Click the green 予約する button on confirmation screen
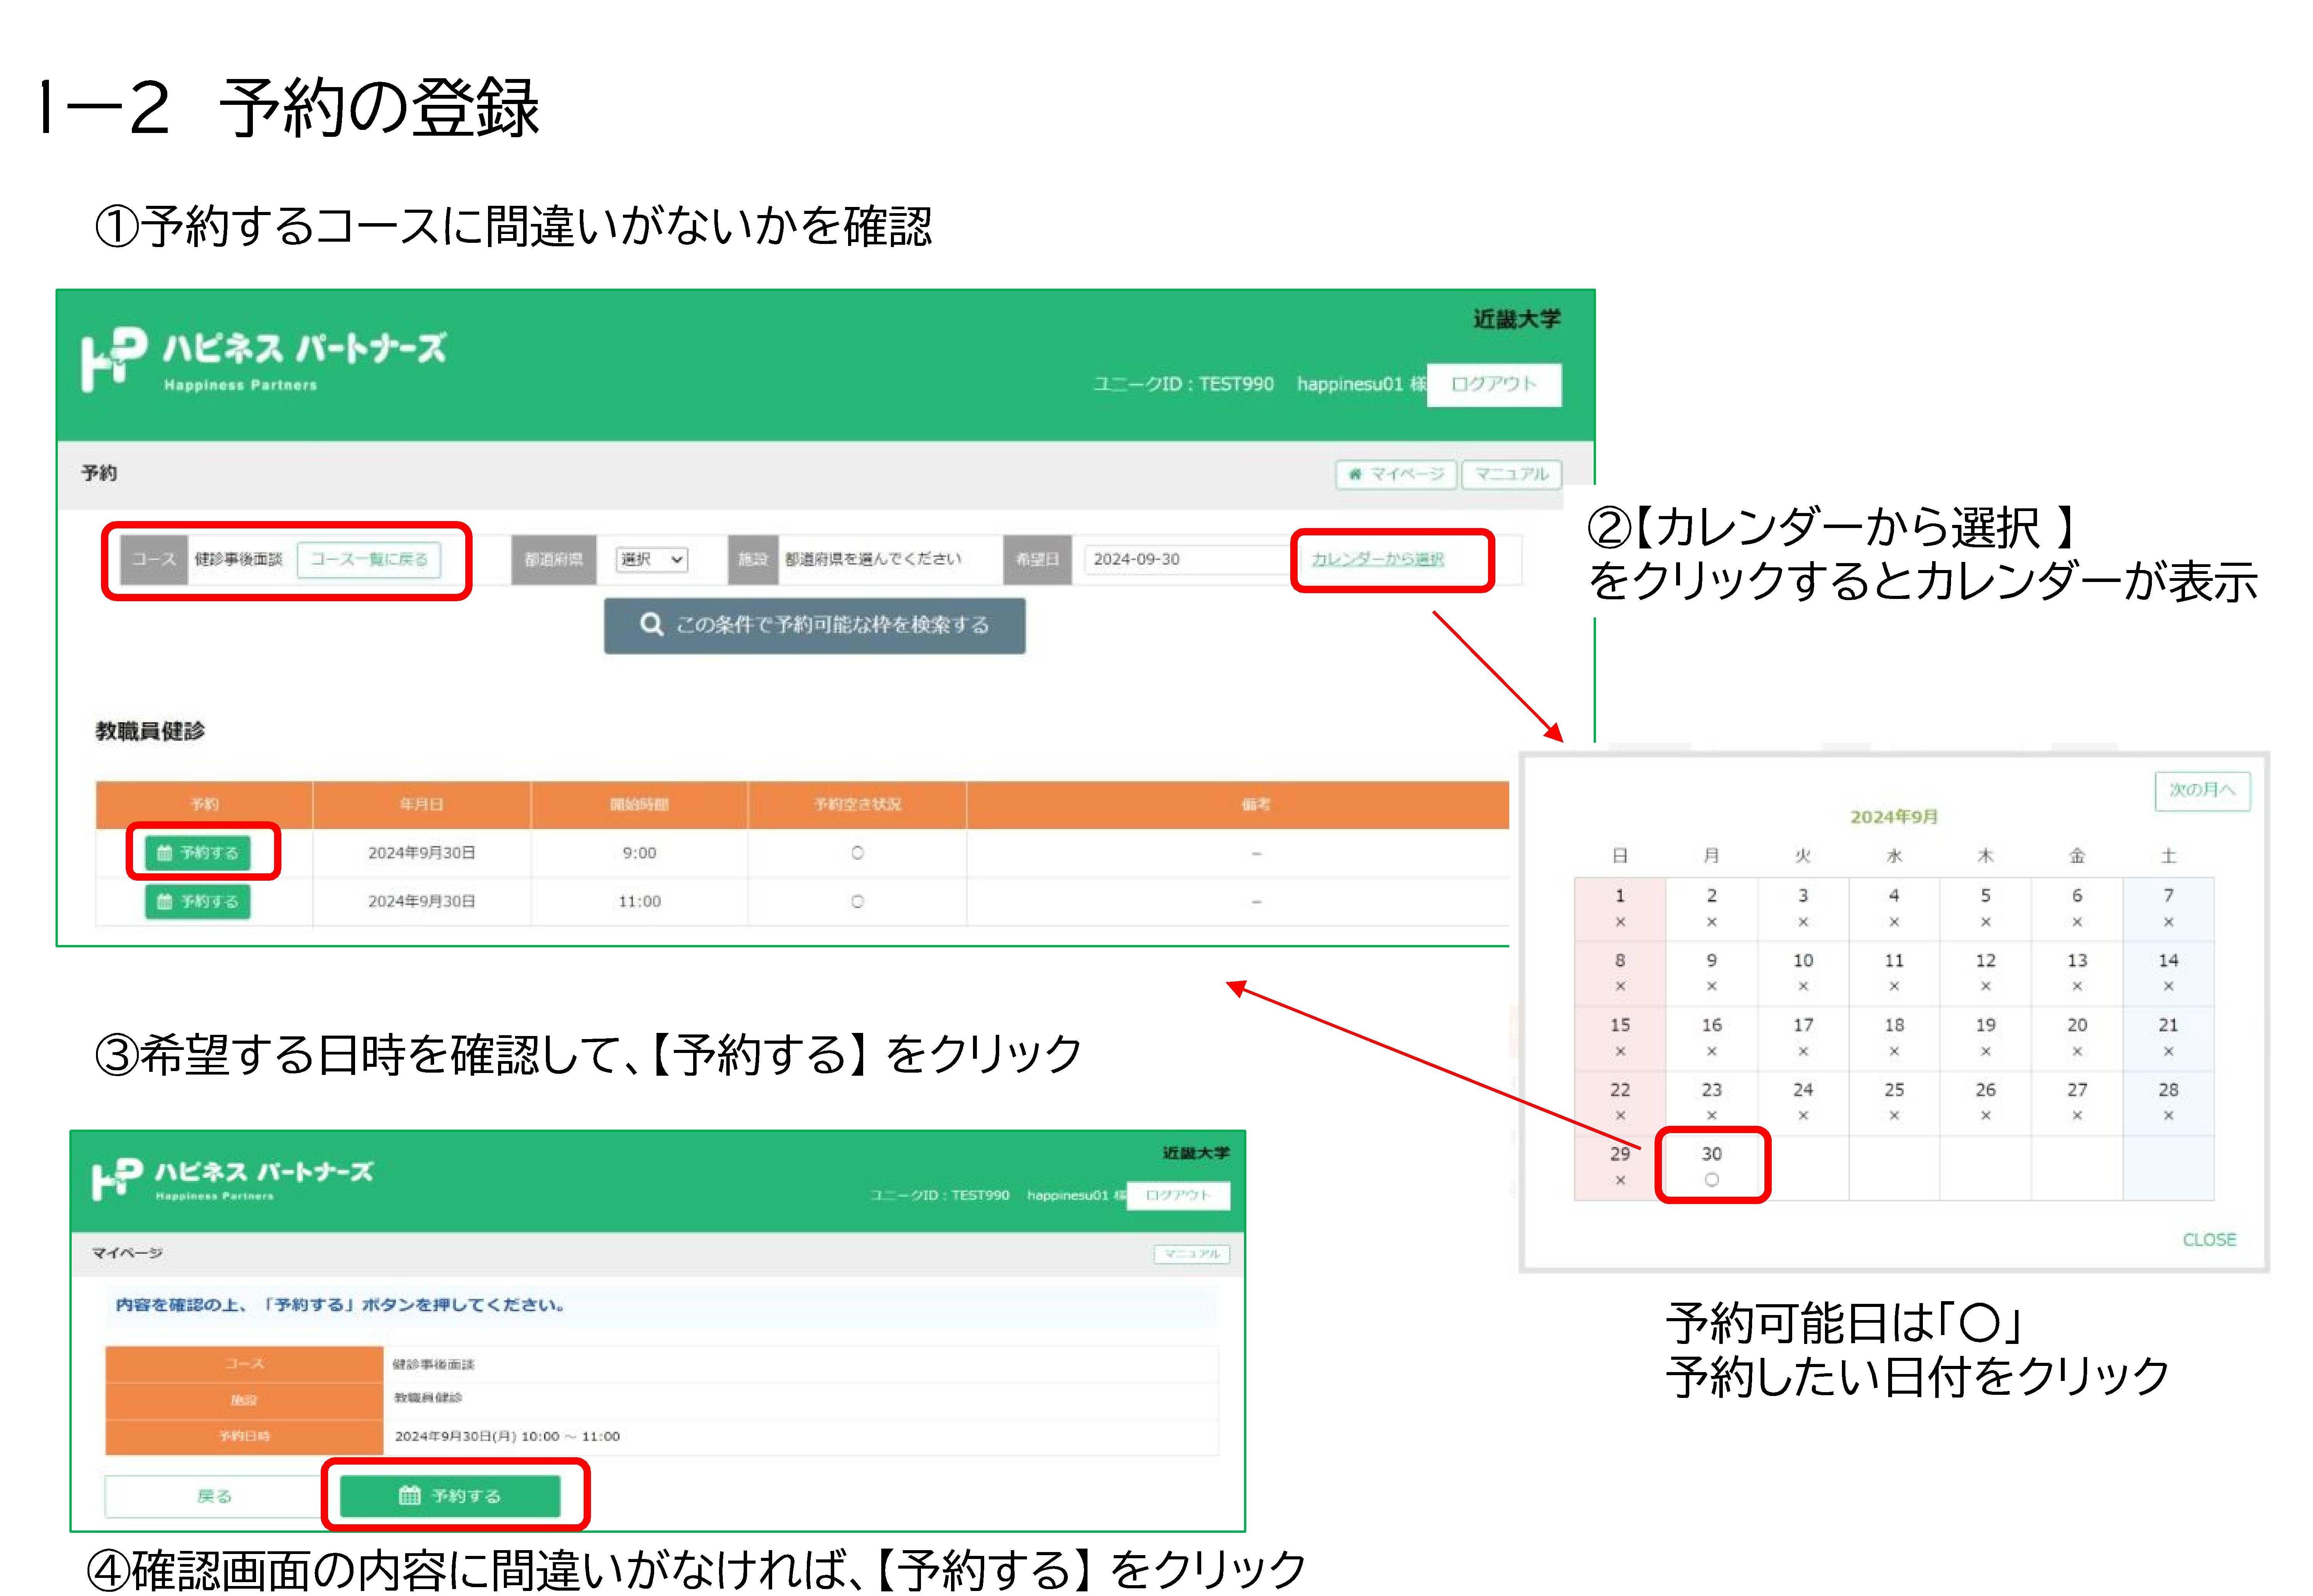The image size is (2313, 1596). (x=450, y=1496)
